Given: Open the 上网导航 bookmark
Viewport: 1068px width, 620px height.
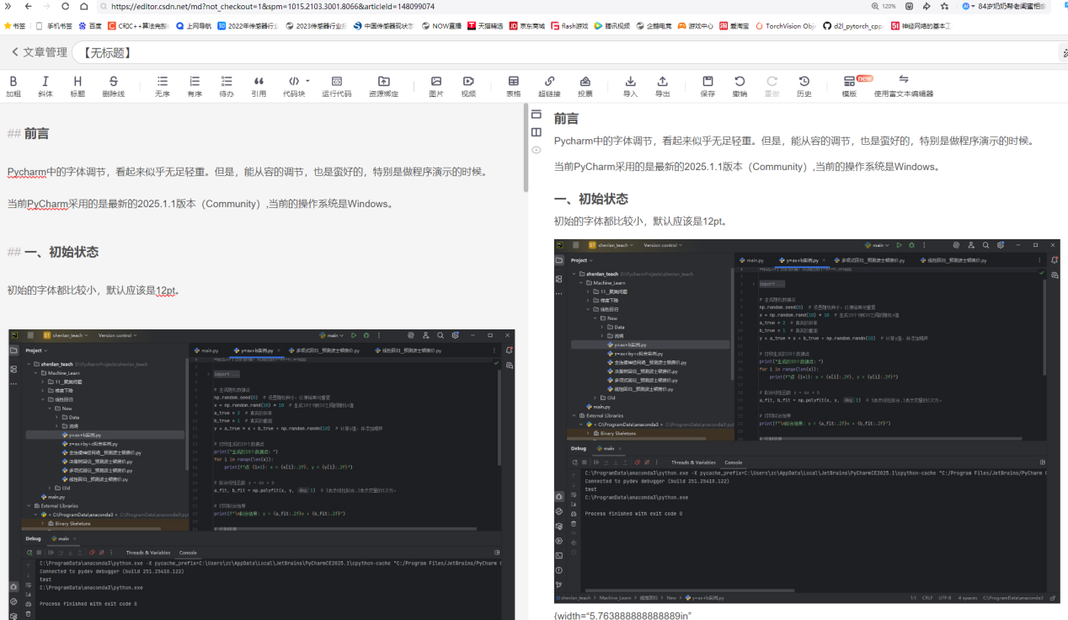Looking at the screenshot, I should (194, 26).
